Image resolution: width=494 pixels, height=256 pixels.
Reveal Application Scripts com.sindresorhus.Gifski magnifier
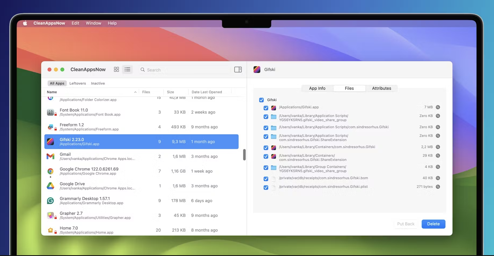(x=438, y=127)
